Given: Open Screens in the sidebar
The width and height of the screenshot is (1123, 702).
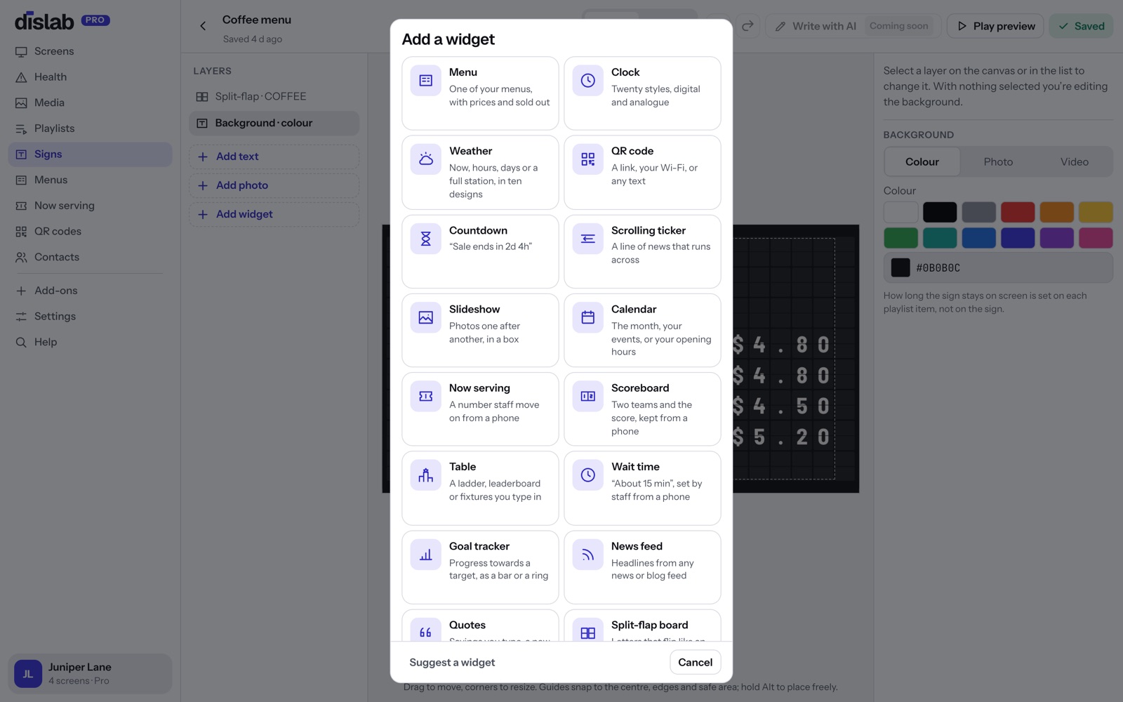Looking at the screenshot, I should click(x=90, y=51).
